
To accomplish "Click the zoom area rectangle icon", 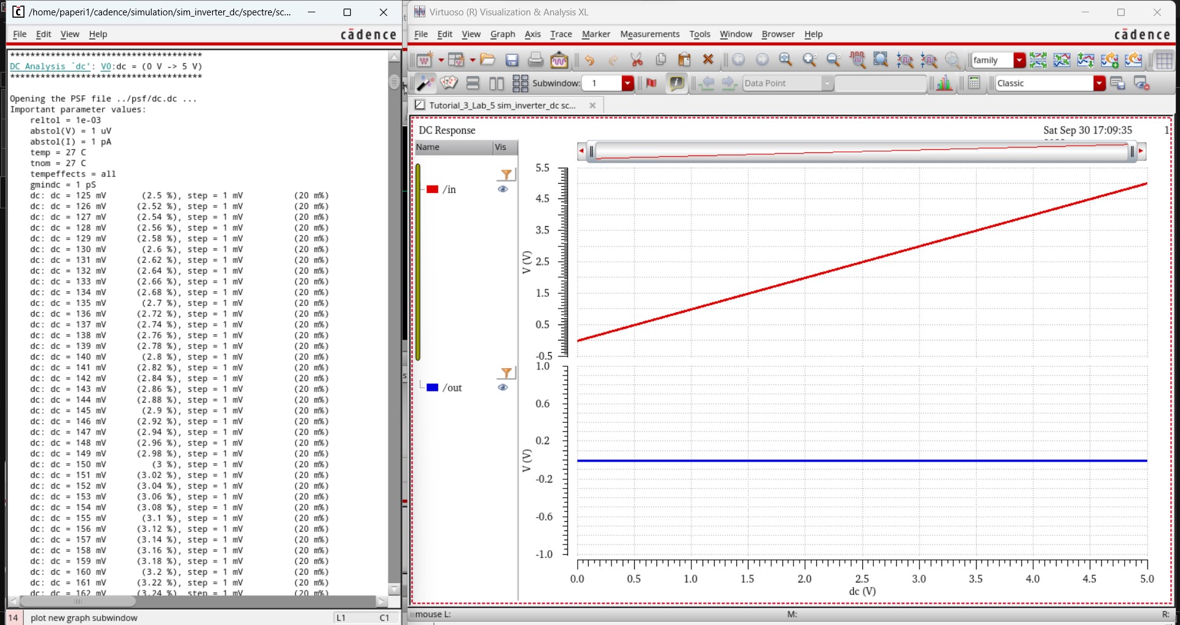I will click(x=881, y=60).
